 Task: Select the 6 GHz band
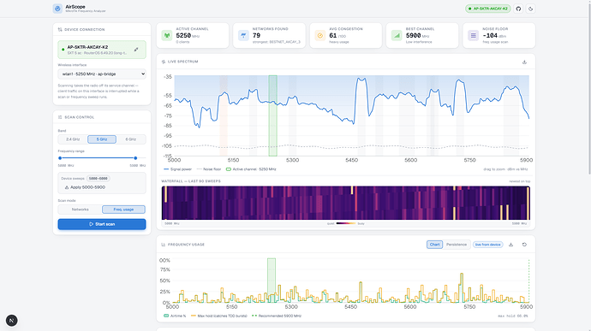(130, 139)
